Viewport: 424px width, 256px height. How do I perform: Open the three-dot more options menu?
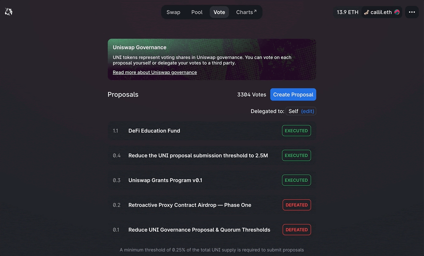412,12
